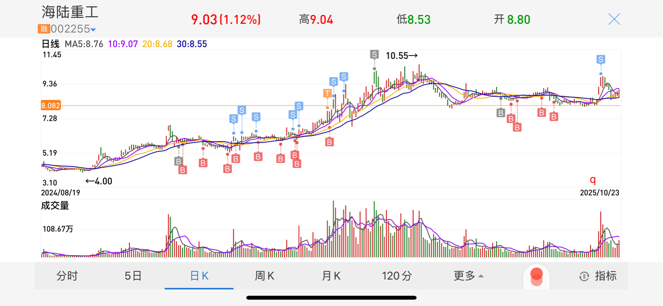Select the 日K daily candlestick tab

tap(199, 276)
